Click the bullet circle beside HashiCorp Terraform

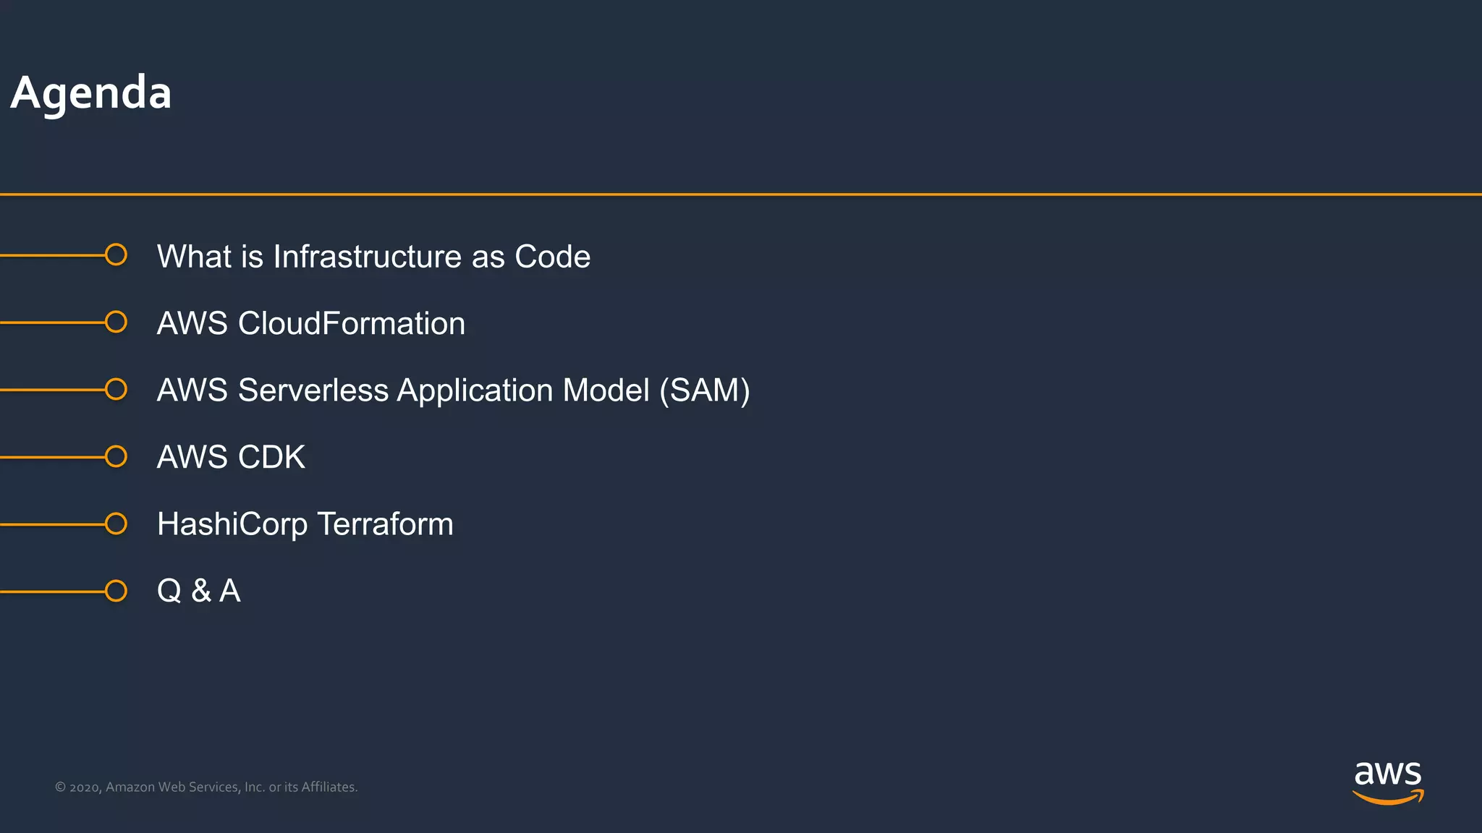116,524
